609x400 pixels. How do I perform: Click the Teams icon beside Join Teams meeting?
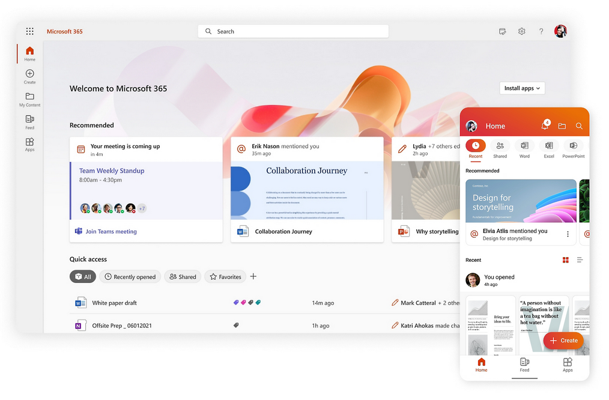click(x=79, y=231)
